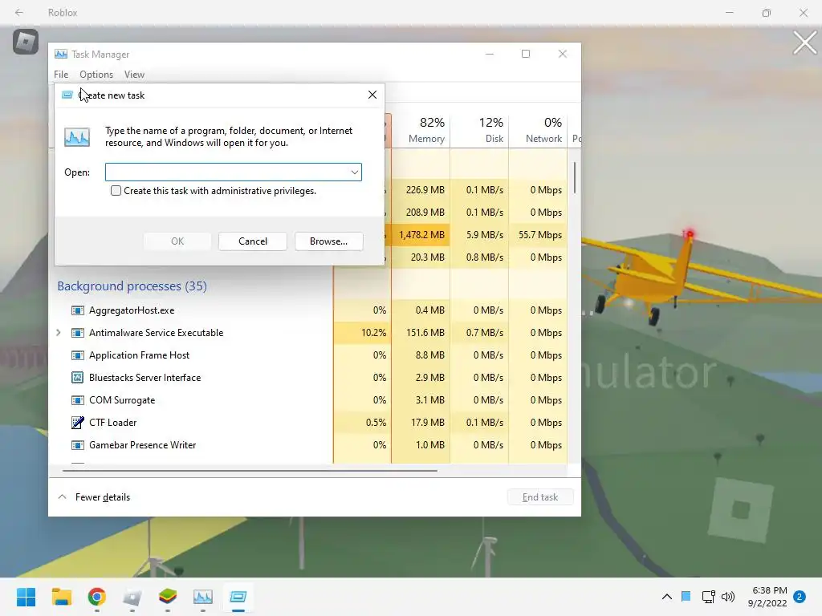Open the View menu in Task Manager
The width and height of the screenshot is (822, 616).
coord(134,75)
